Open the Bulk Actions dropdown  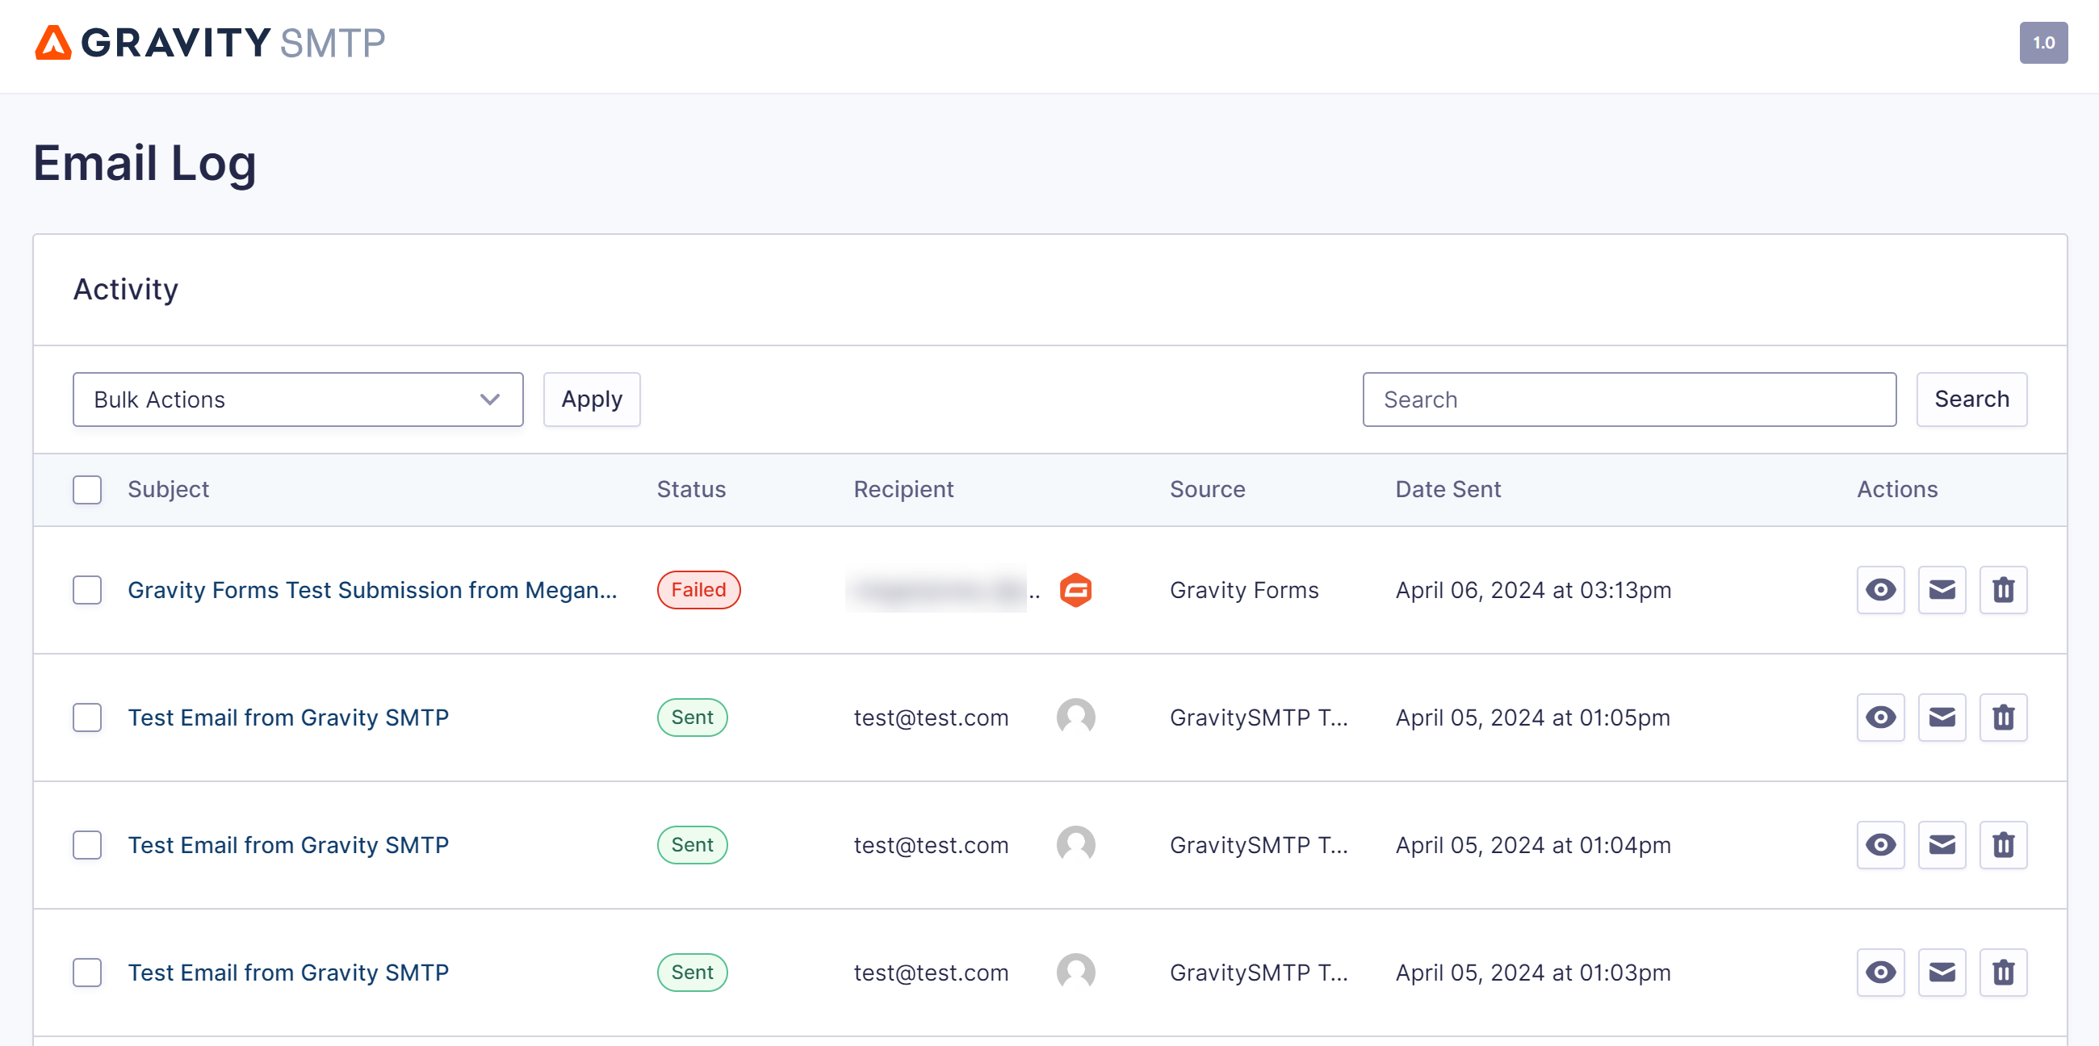click(297, 400)
